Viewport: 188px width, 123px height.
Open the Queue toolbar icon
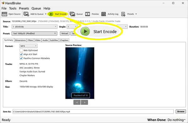pyautogui.click(x=72, y=14)
